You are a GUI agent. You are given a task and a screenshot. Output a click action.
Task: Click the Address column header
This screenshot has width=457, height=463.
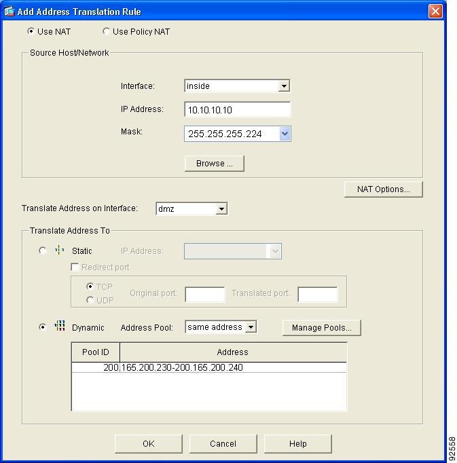tap(233, 352)
